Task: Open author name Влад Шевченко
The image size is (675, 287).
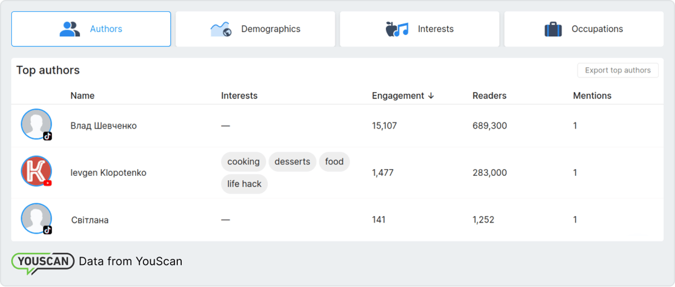Action: (x=103, y=126)
